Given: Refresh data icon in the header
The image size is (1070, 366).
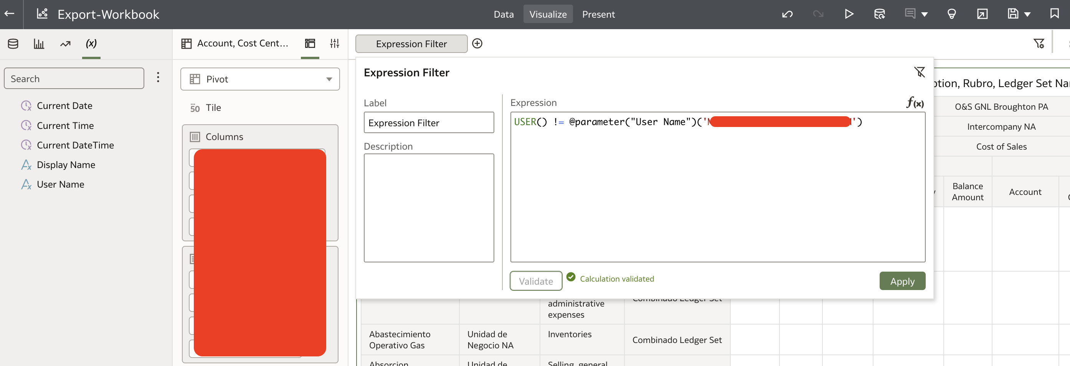Looking at the screenshot, I should (x=879, y=14).
